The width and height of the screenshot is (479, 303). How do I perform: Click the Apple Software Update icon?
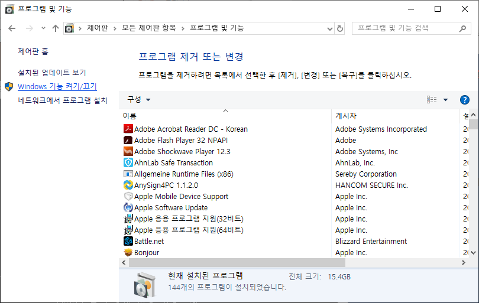[128, 207]
